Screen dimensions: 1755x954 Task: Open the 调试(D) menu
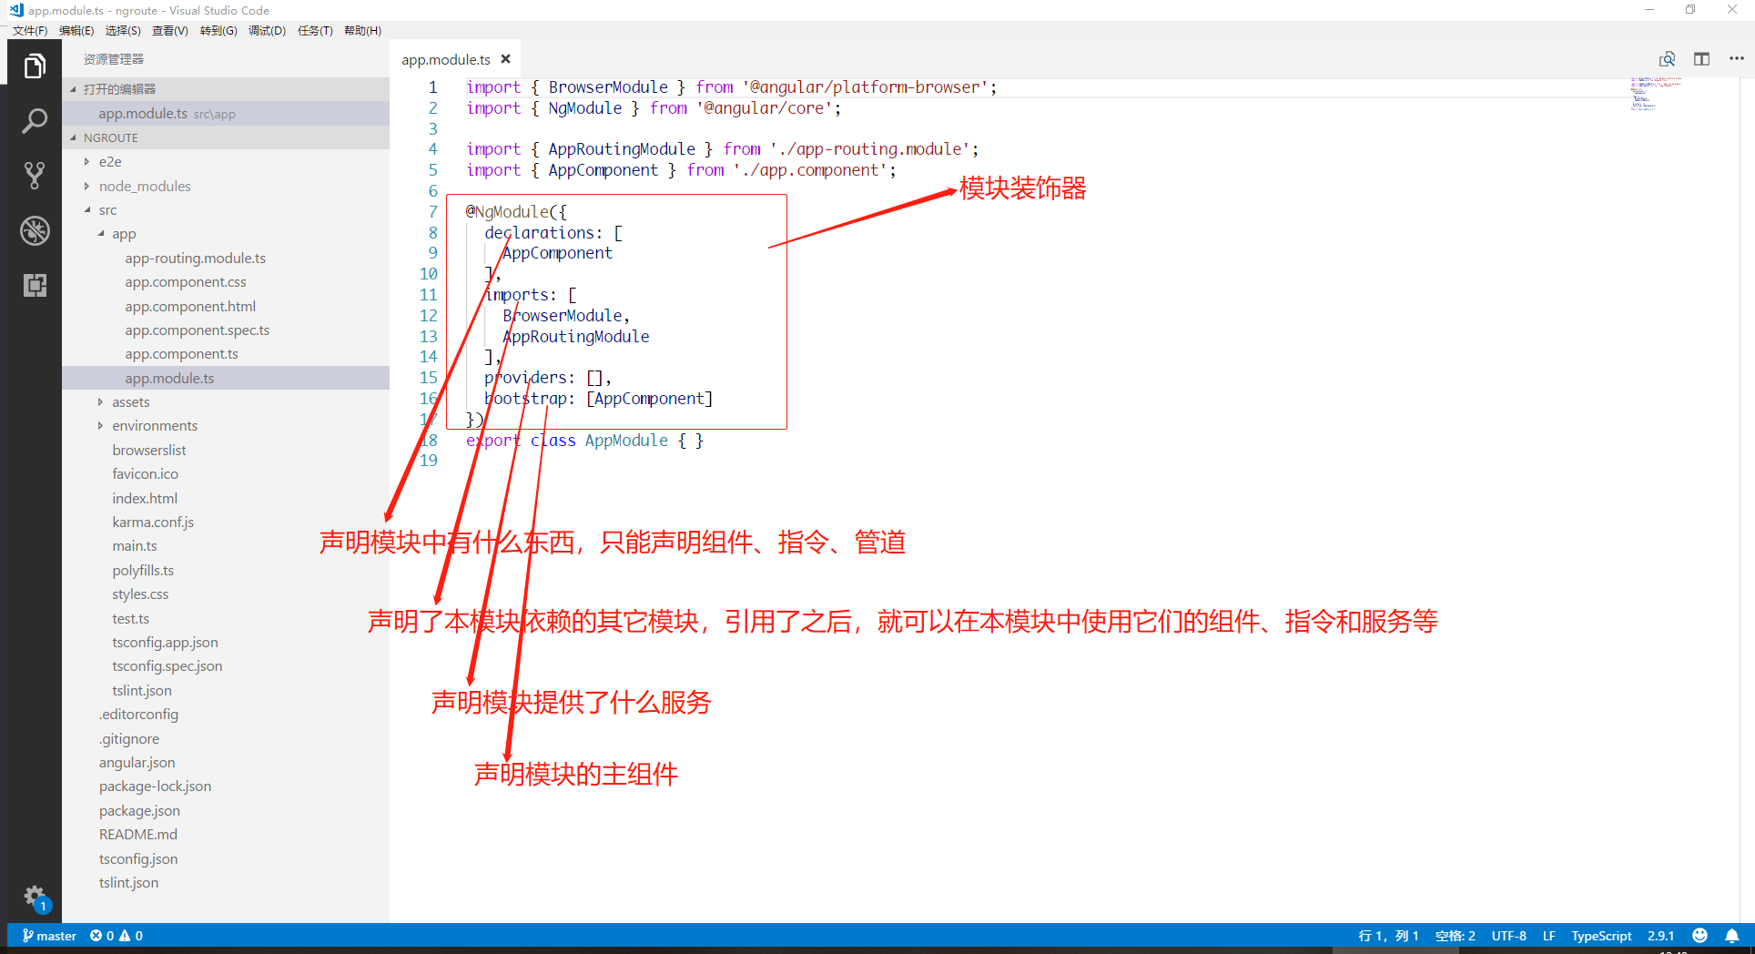pyautogui.click(x=267, y=30)
